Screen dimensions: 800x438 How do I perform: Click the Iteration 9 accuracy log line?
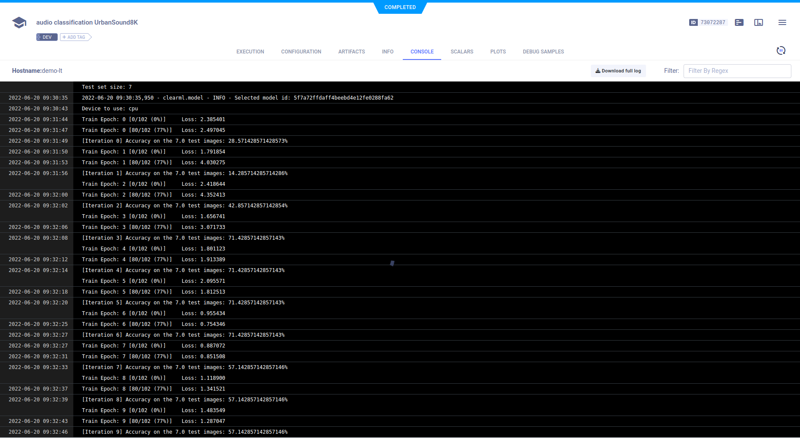pos(185,432)
